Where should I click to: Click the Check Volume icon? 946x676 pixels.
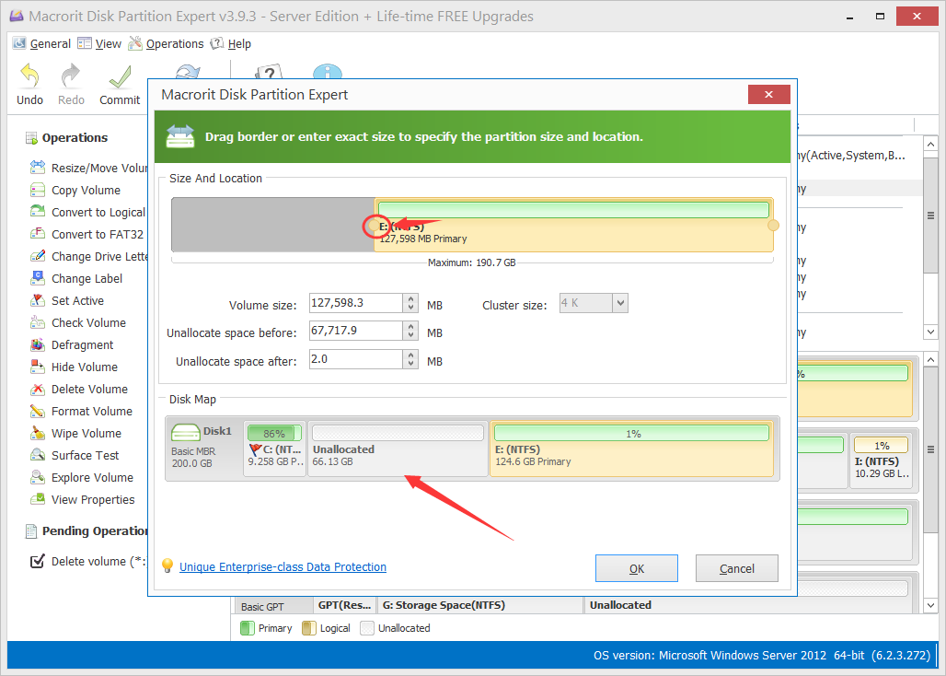(x=38, y=322)
